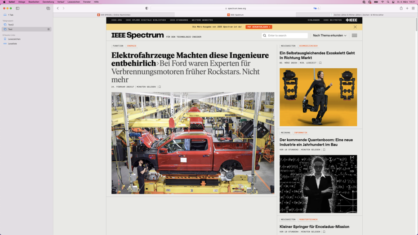
Task: Open IEEE XPLORE DIGITALE BIBLIOTHEK link
Action: [x=146, y=20]
